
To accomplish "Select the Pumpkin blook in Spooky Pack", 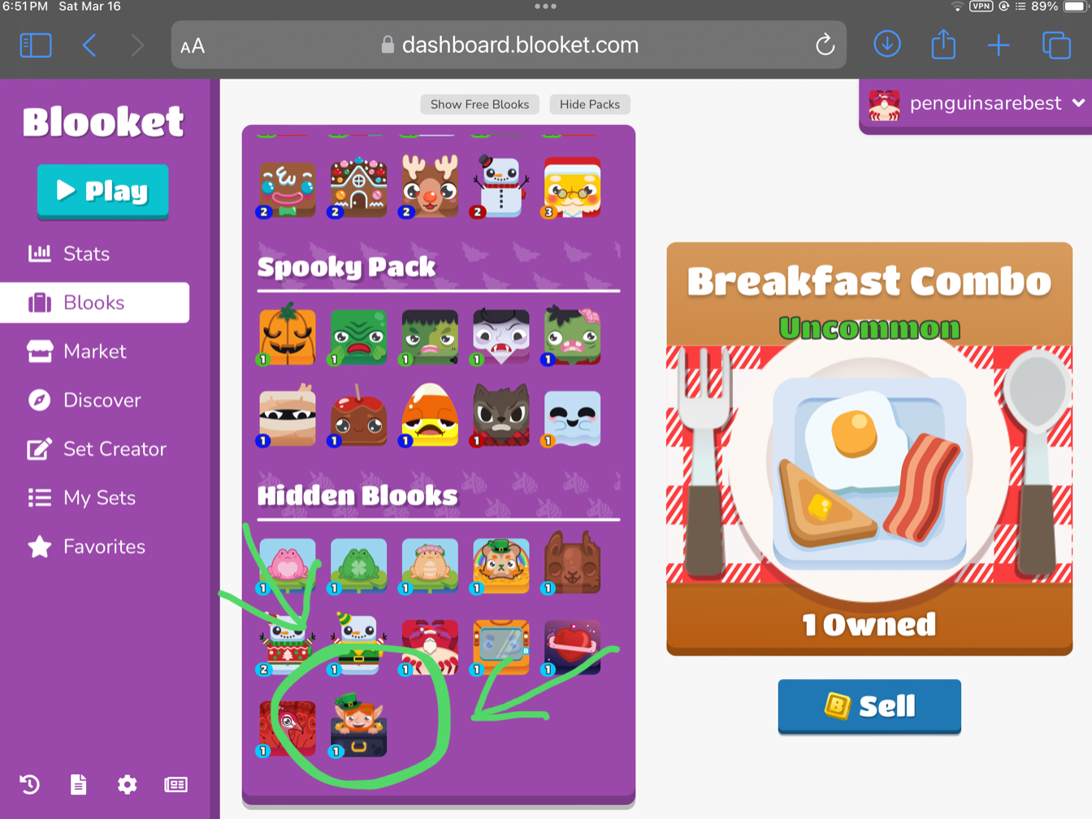I will (287, 336).
